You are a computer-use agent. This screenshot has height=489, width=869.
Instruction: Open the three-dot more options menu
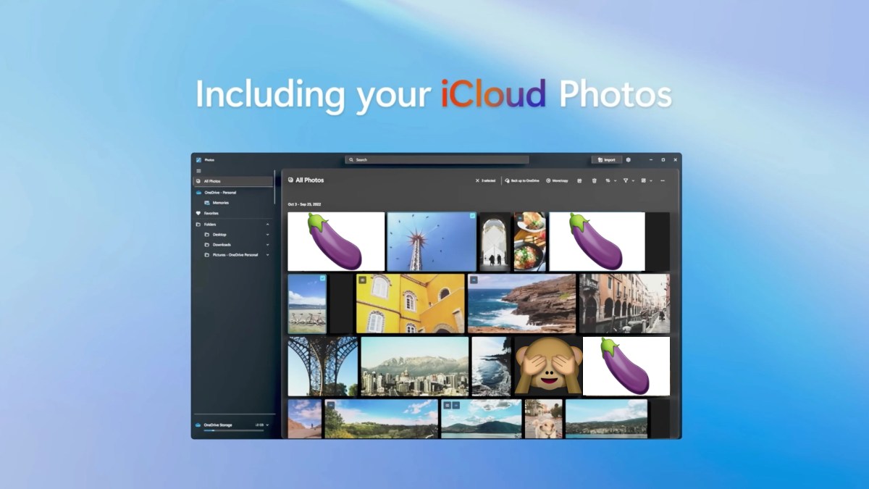pyautogui.click(x=662, y=180)
